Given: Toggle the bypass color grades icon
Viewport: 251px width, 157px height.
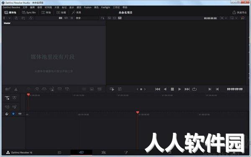Looking at the screenshot, I should coord(243,18).
